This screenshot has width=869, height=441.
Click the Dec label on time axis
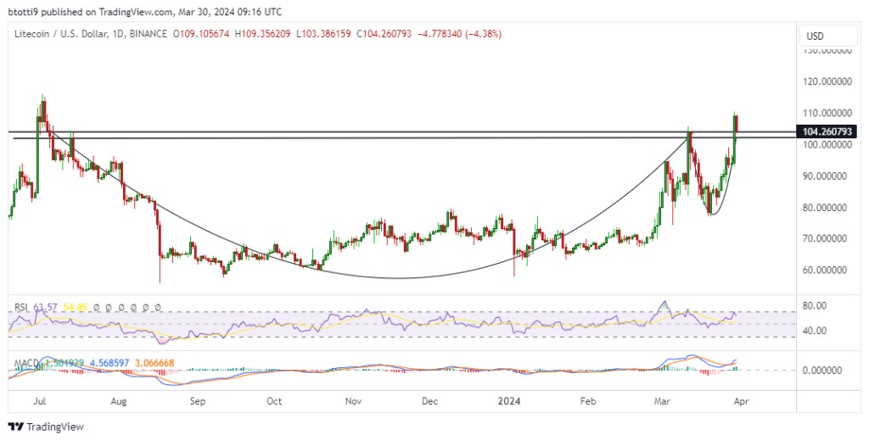[x=430, y=401]
